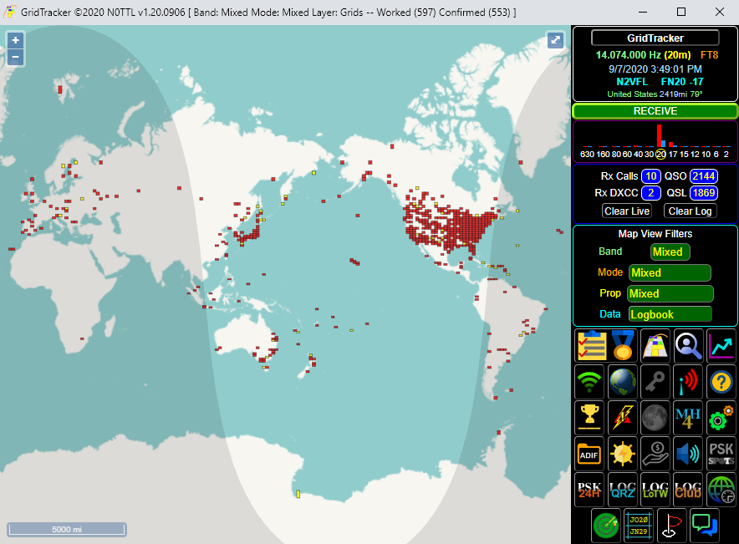
Task: Click the LOG LoTW icon
Action: tap(655, 489)
